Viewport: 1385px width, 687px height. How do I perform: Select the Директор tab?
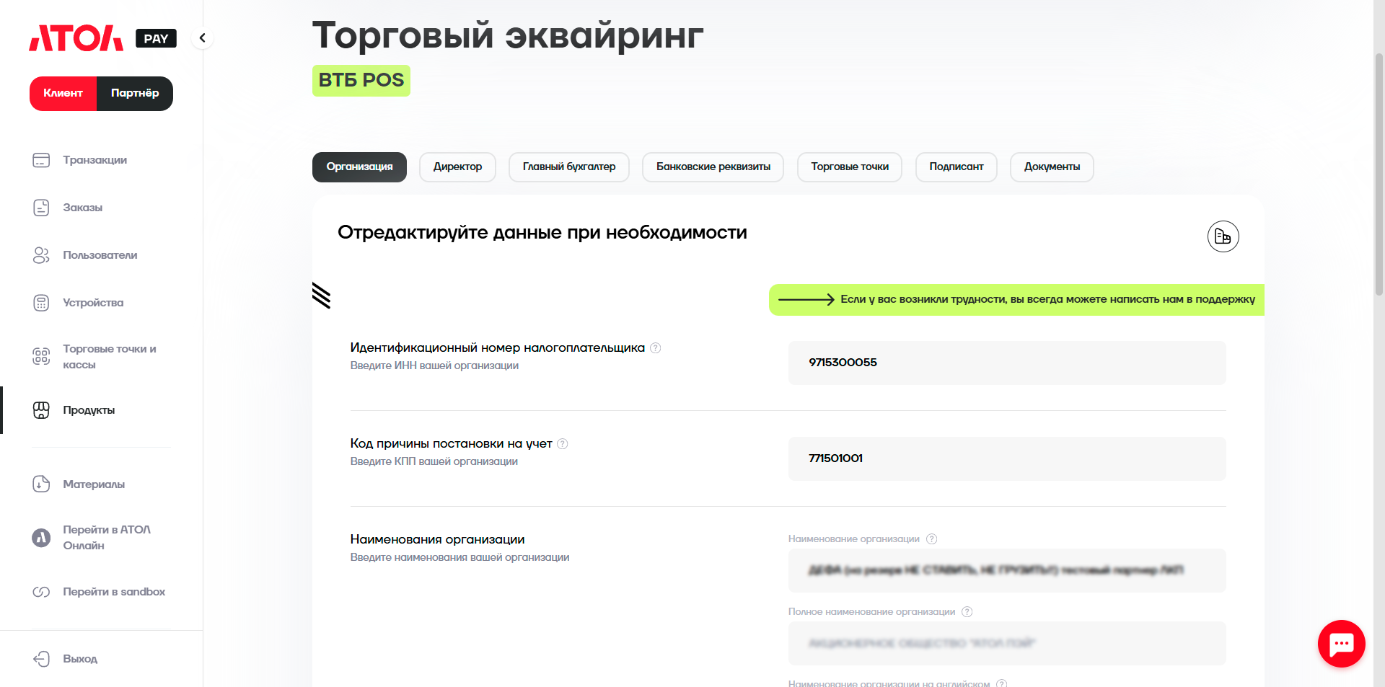click(457, 167)
